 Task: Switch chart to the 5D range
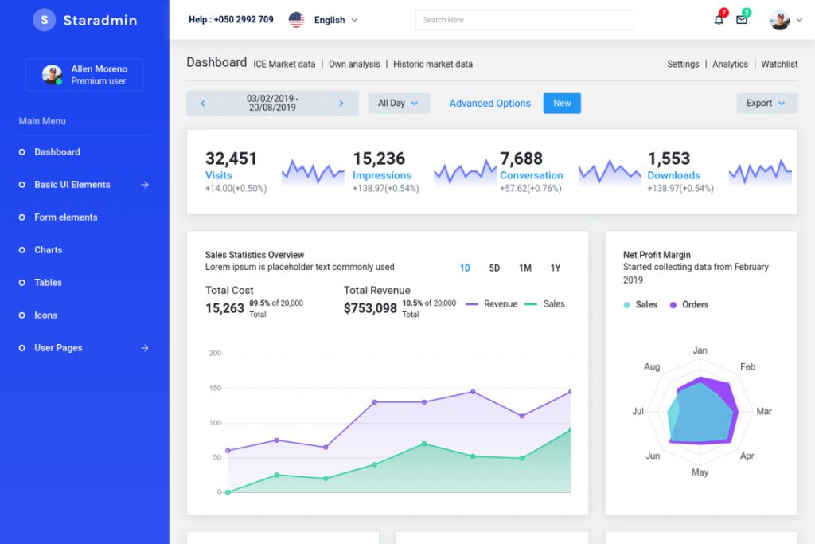pos(494,268)
